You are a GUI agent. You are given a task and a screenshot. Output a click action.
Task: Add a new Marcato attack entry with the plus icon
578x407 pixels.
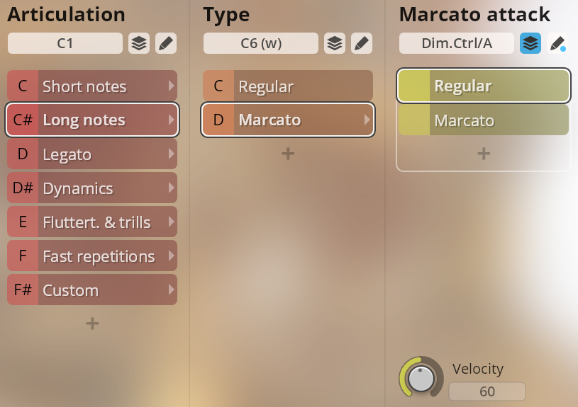point(484,154)
